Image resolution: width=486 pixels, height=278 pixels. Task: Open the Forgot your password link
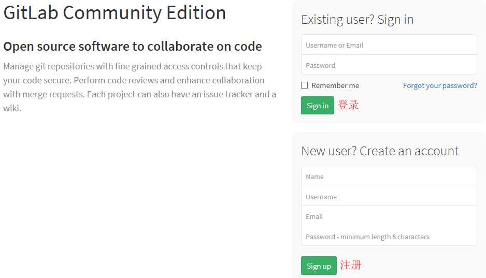click(x=440, y=85)
